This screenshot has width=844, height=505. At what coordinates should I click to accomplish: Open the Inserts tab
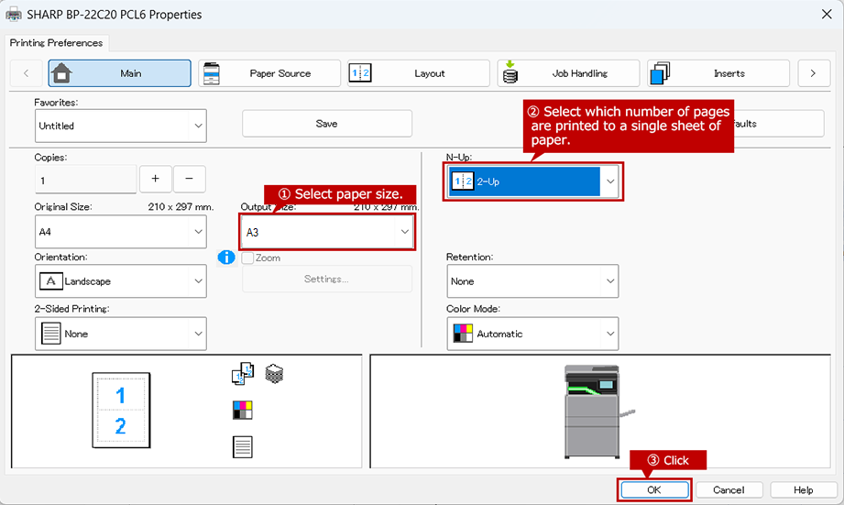pos(718,73)
